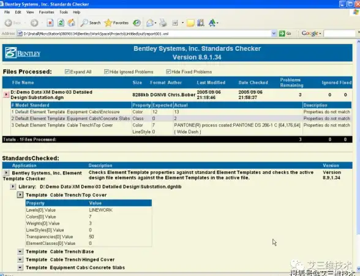
Task: Click the text size A icon
Action: coord(212,23)
